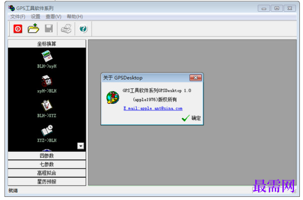Screen dimensions: 303x200
Task: Select the BLH->XYZ conversion tool
Action: point(47,109)
